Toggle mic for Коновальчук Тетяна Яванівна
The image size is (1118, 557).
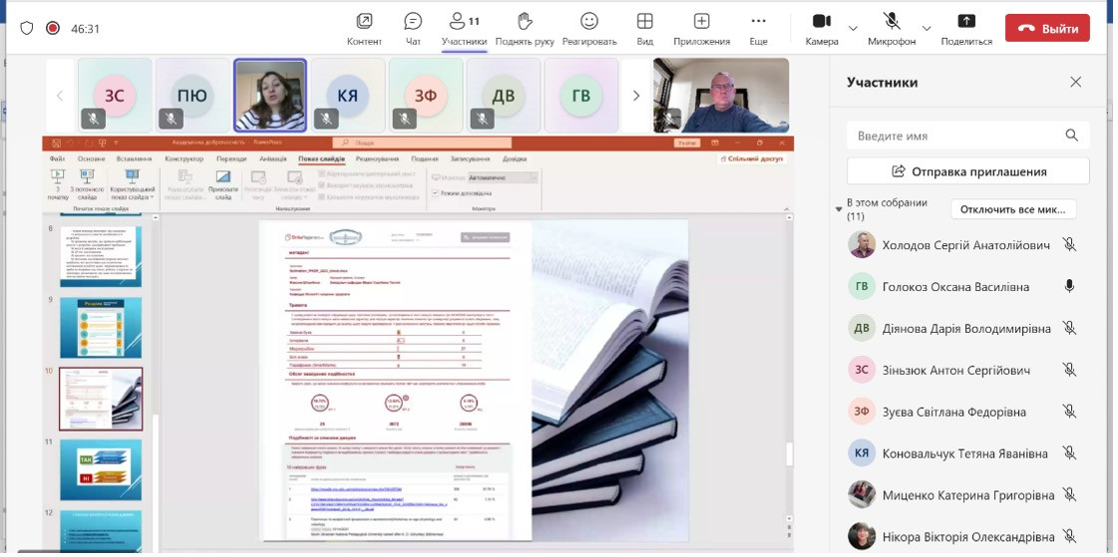click(x=1069, y=453)
